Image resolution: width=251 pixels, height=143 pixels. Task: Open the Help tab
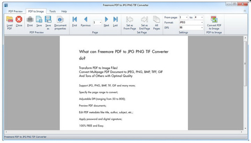coord(64,11)
